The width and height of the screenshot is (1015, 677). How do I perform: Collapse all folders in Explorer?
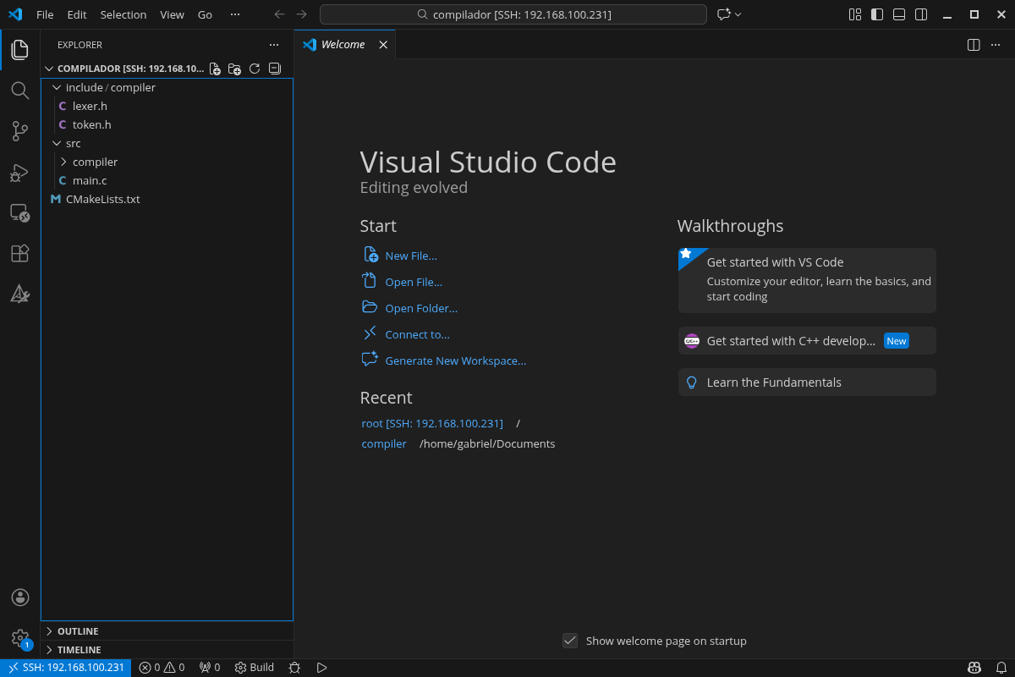coord(274,69)
